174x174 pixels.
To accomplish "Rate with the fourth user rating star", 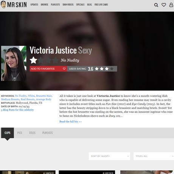I will tap(112, 69).
